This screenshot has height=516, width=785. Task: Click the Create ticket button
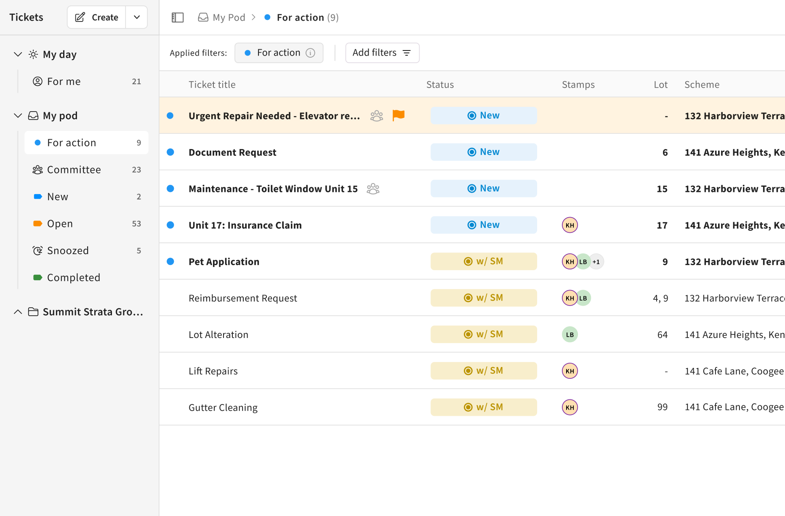[x=97, y=17]
